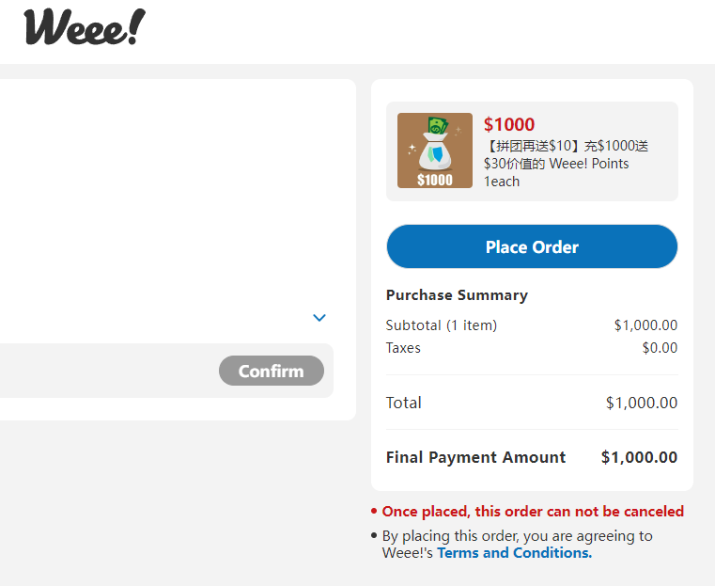Click the Subtotal (1 item) label
Screen dimensions: 715x586
point(442,325)
